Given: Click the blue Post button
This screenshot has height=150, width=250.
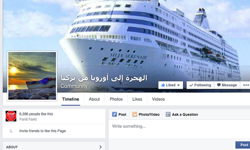Looking at the screenshot, I should (243, 145).
